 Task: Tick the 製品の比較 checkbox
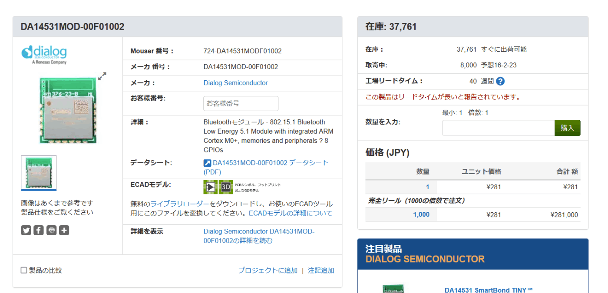(24, 270)
